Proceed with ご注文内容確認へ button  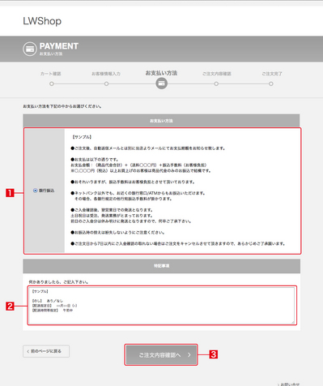[161, 355]
